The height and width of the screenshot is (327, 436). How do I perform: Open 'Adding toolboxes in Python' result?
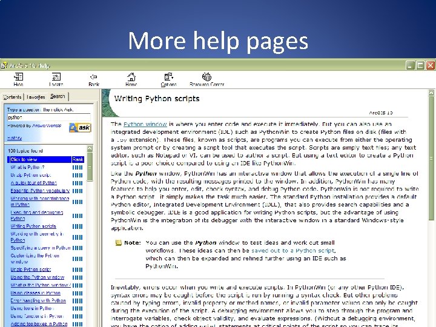[x=39, y=324]
